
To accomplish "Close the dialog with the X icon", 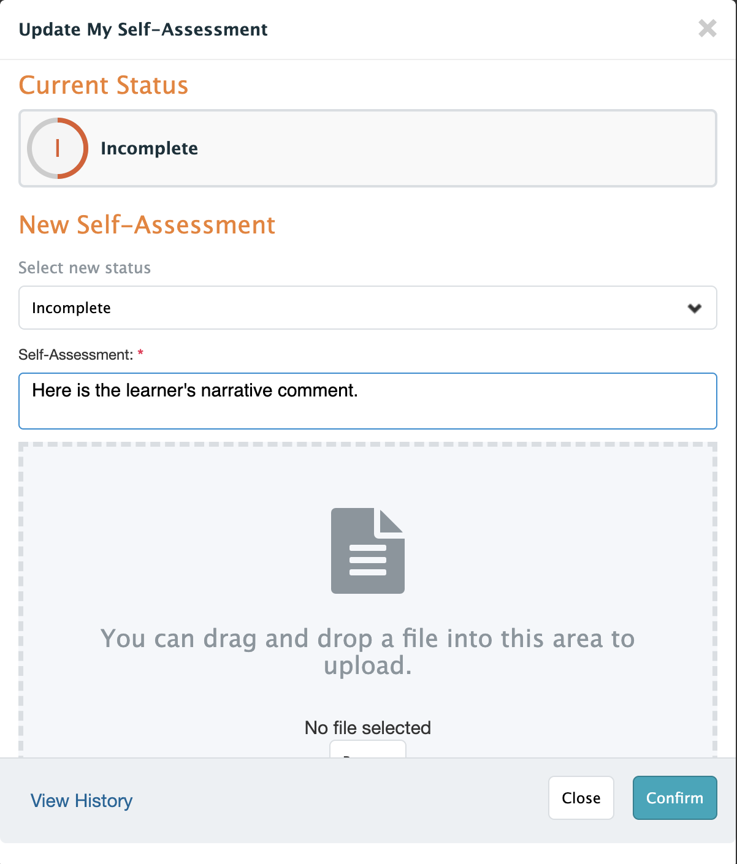I will pos(707,28).
